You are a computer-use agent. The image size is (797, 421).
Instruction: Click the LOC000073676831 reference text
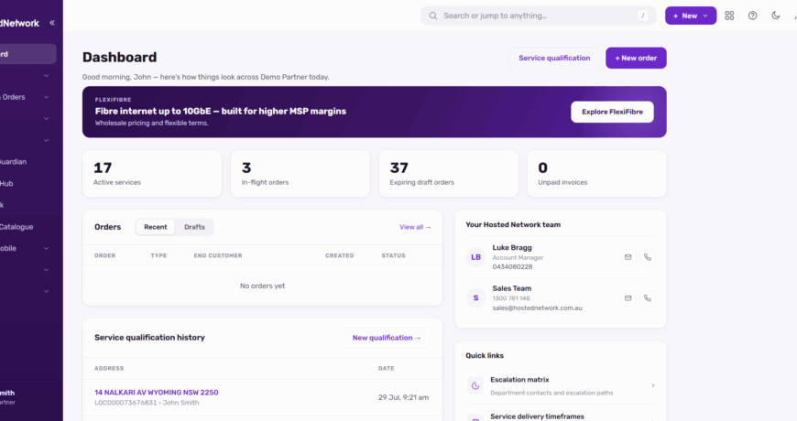click(126, 402)
